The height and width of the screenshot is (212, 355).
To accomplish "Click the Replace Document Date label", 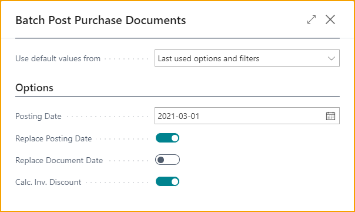I will 59,160.
